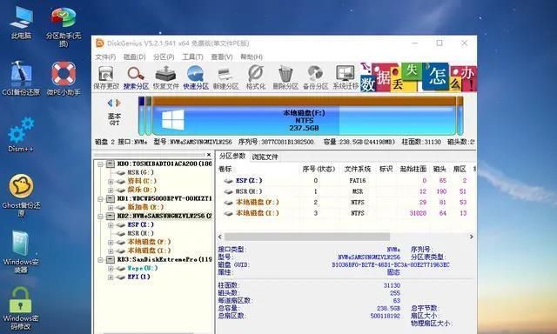Image resolution: width=557 pixels, height=334 pixels.
Task: Select HD1:WDCWD5000BPVT disk in tree
Action: [x=164, y=198]
